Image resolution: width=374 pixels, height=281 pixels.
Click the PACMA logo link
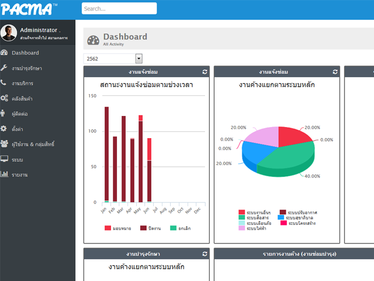(29, 9)
